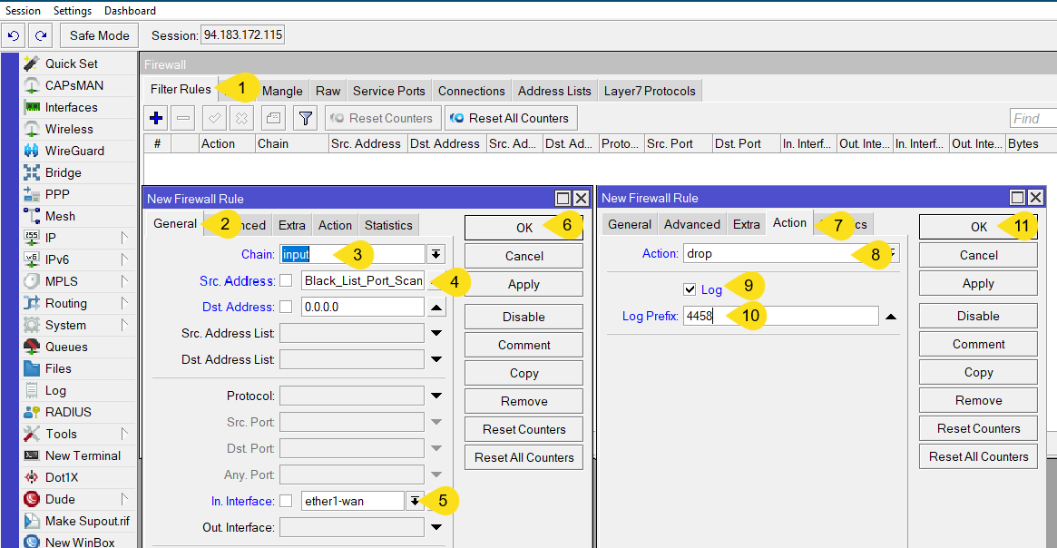1057x548 pixels.
Task: Launch New Terminal from sidebar
Action: tap(83, 455)
